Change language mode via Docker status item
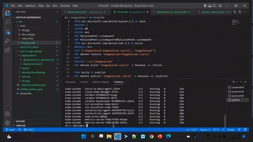Screen dimensions: 253x142 [x=231, y=130]
